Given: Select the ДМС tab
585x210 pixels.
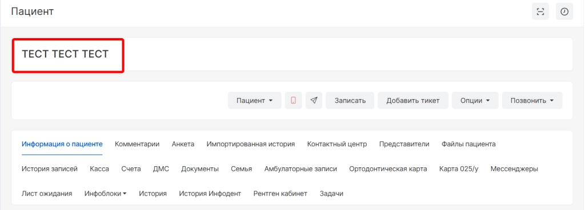Looking at the screenshot, I should [161, 169].
